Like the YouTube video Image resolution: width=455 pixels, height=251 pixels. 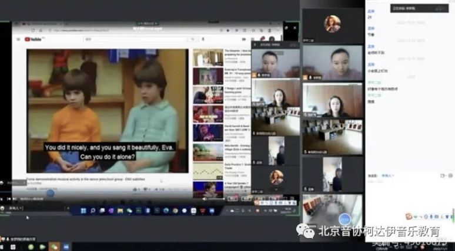coord(136,189)
